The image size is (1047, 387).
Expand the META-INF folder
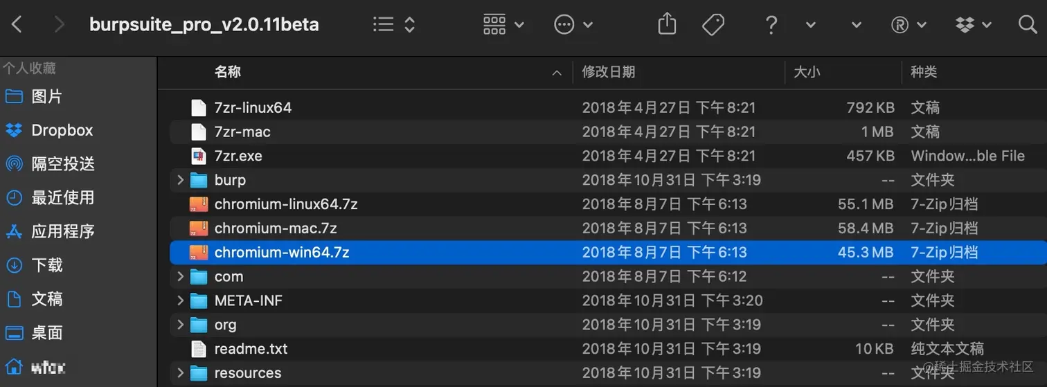(180, 300)
